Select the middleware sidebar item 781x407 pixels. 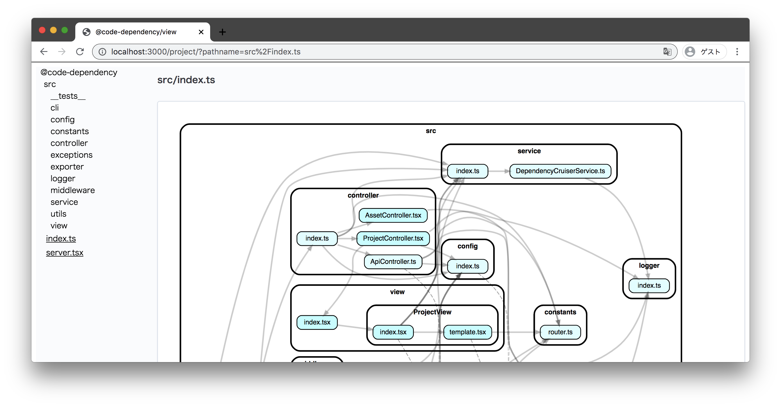72,190
